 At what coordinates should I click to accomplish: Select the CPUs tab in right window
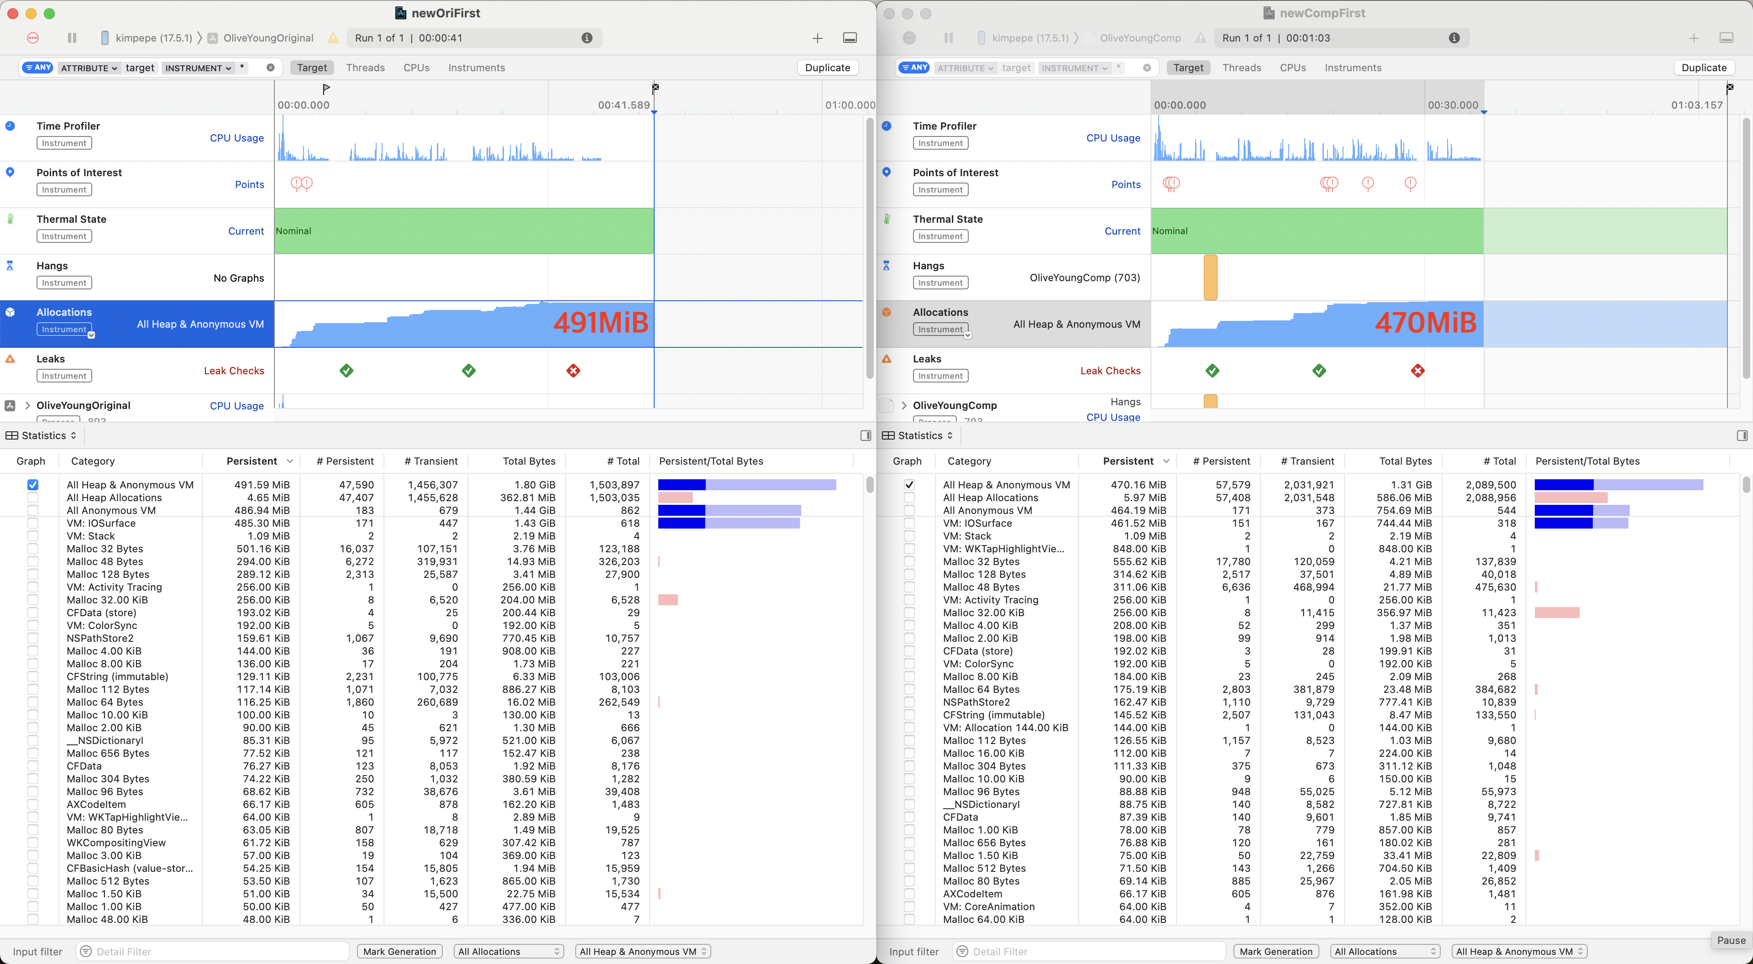pyautogui.click(x=1292, y=68)
